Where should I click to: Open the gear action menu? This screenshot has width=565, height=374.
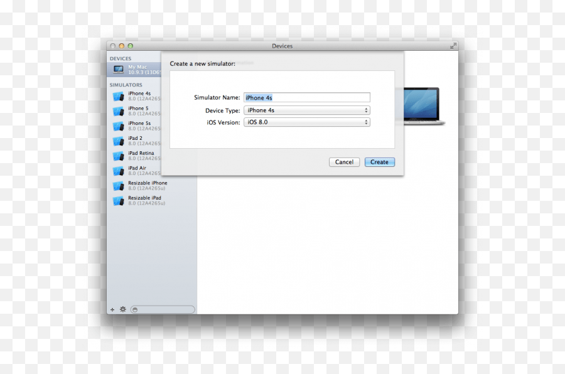122,309
